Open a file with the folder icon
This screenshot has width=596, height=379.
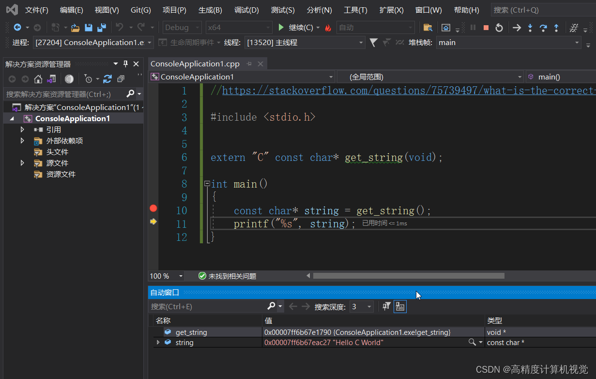pyautogui.click(x=76, y=28)
